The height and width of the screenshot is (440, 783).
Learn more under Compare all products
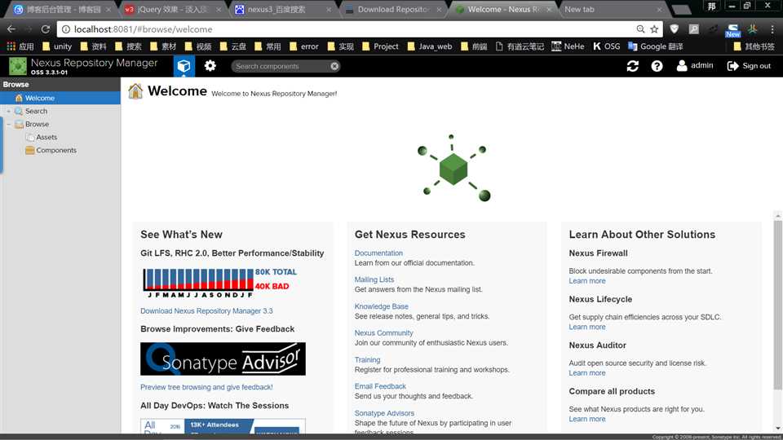click(586, 419)
